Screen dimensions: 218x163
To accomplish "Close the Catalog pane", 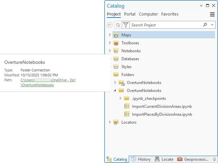I will point(213,6).
